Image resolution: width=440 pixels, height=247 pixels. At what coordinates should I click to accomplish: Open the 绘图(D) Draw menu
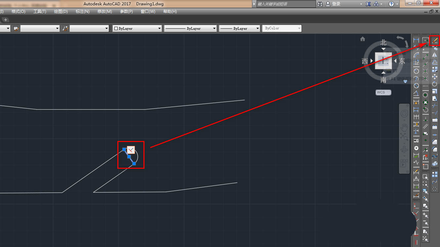click(61, 12)
